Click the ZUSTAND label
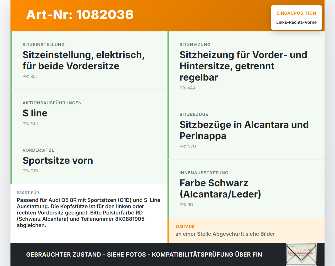Screen dimensions: 335x266 (x=185, y=227)
